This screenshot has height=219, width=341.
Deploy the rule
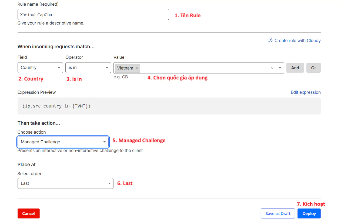pyautogui.click(x=309, y=213)
